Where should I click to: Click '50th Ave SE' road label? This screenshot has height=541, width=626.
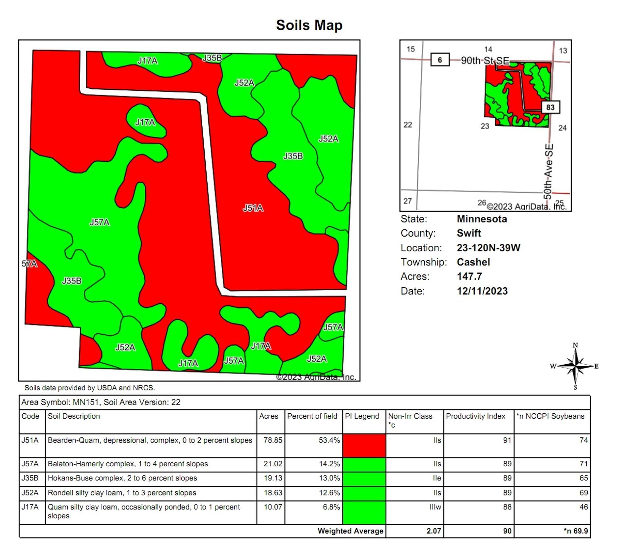tap(548, 171)
